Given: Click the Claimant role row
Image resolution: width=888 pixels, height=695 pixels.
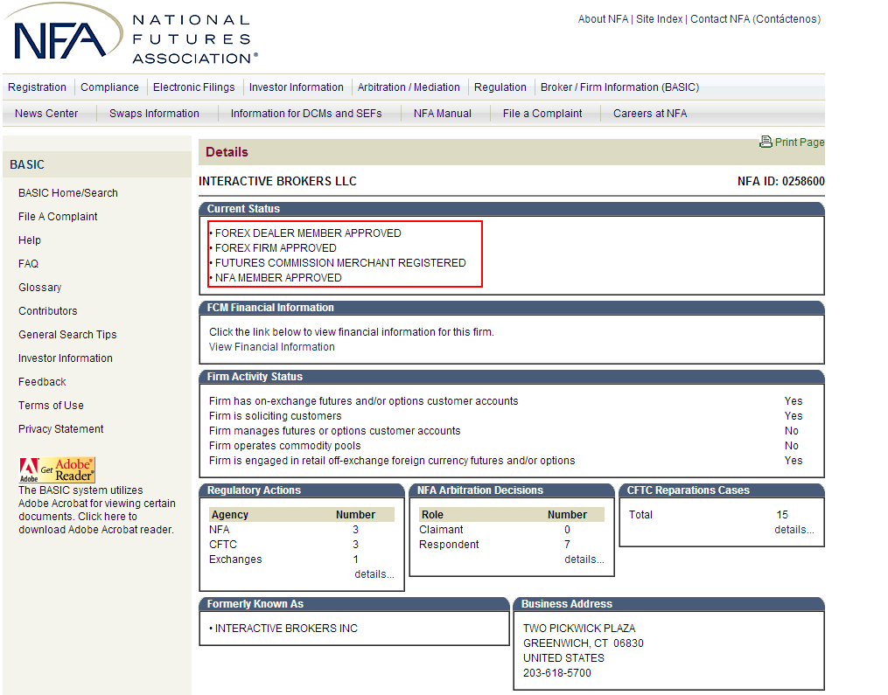Looking at the screenshot, I should 512,530.
